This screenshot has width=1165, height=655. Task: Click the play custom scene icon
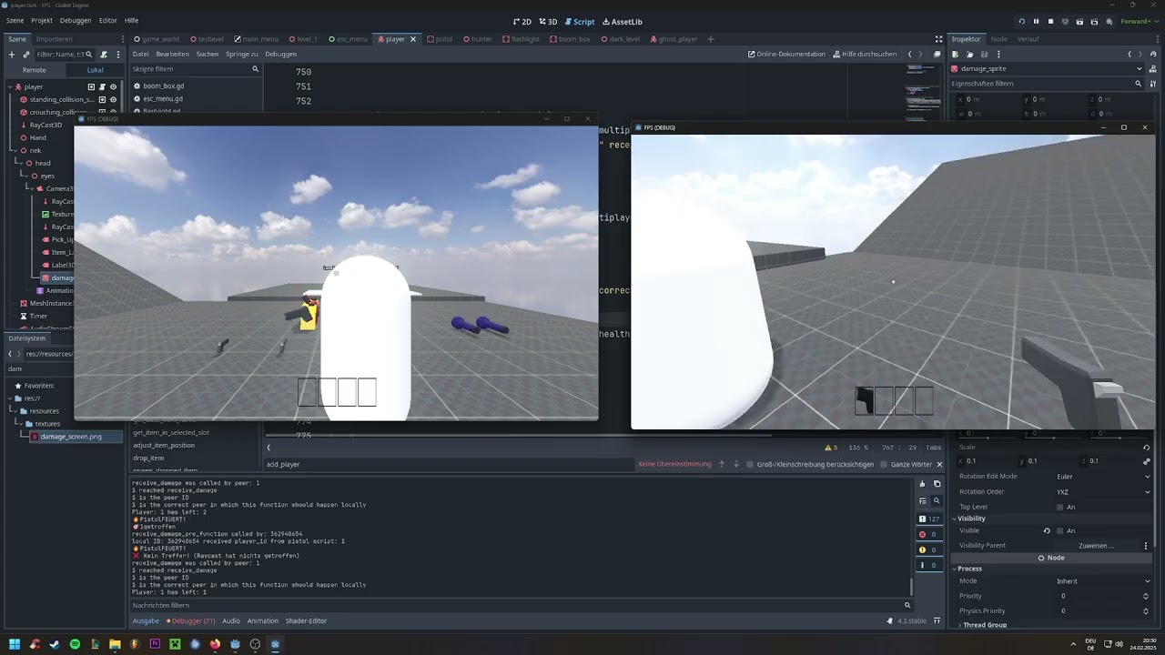coord(1094,21)
